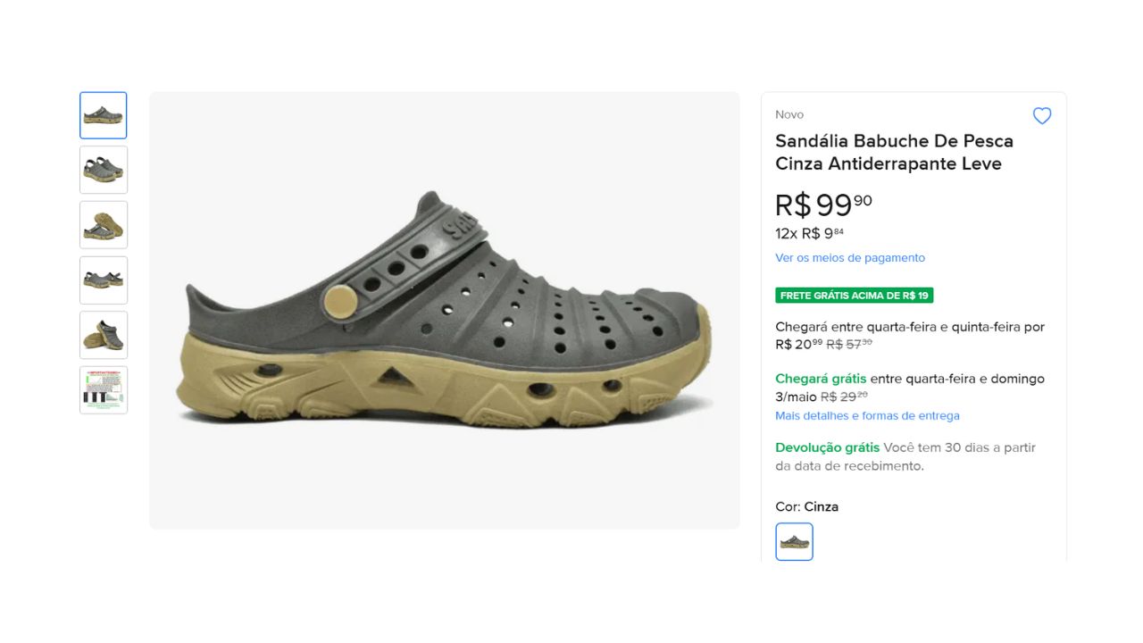Open the size chart thumbnail
The height and width of the screenshot is (643, 1143).
[104, 390]
